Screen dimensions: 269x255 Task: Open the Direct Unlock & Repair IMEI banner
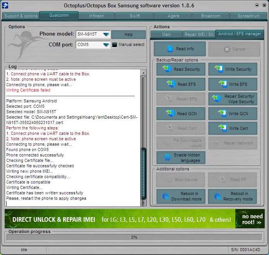point(120,219)
